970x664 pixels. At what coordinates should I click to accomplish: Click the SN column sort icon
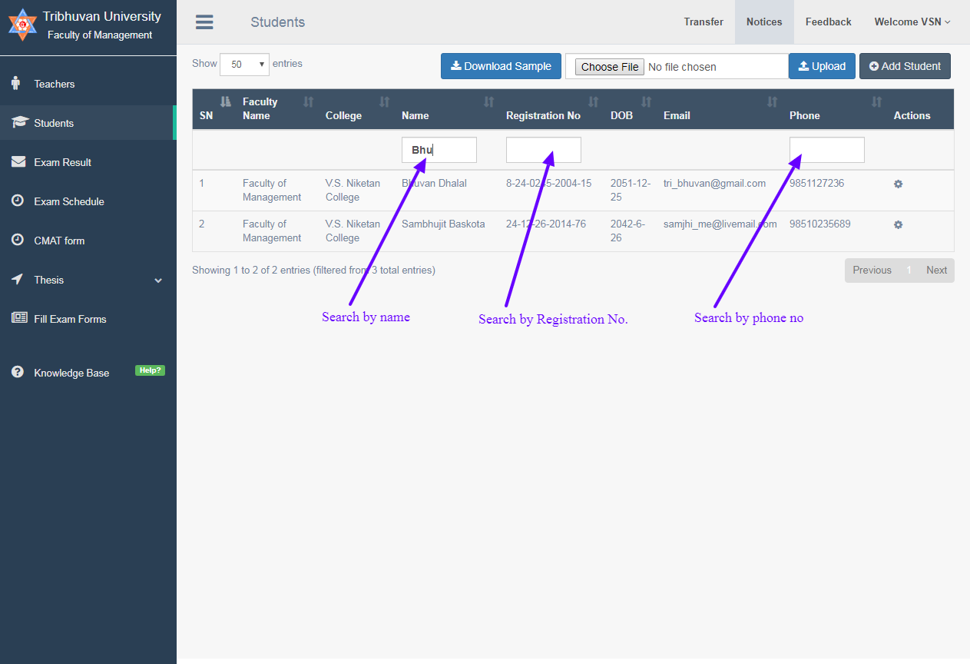click(225, 101)
